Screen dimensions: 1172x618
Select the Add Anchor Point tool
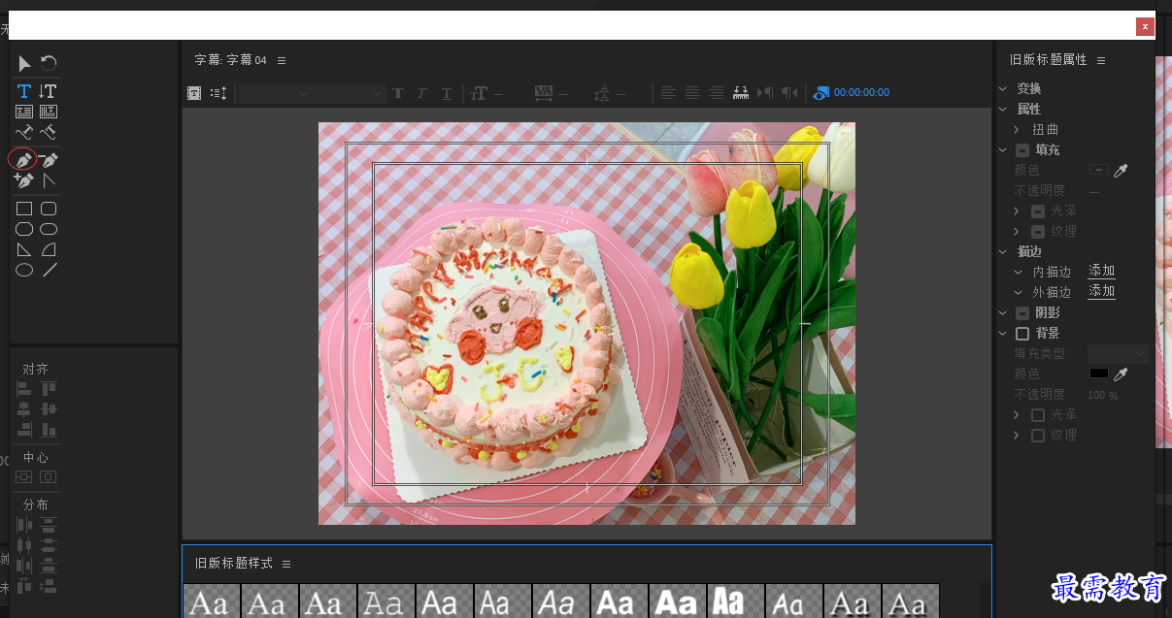click(x=24, y=180)
